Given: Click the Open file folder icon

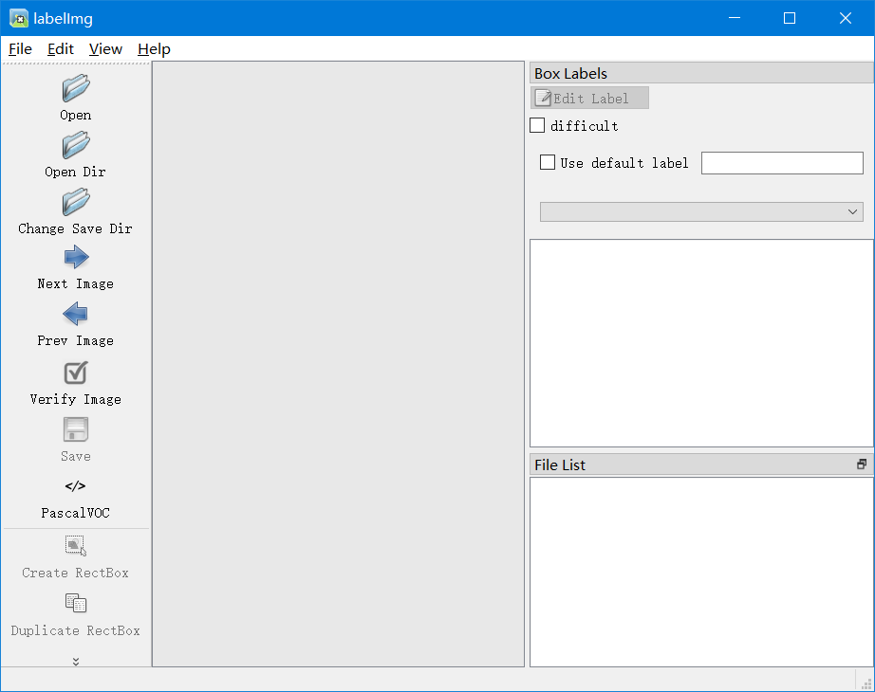Looking at the screenshot, I should pyautogui.click(x=76, y=89).
